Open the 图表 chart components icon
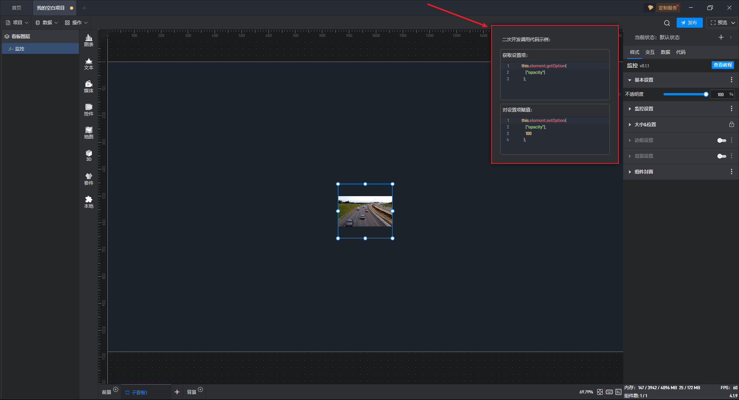The height and width of the screenshot is (400, 739). point(89,40)
